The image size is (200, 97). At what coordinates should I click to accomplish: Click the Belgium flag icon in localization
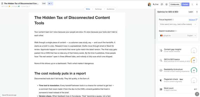pyautogui.click(x=161, y=36)
